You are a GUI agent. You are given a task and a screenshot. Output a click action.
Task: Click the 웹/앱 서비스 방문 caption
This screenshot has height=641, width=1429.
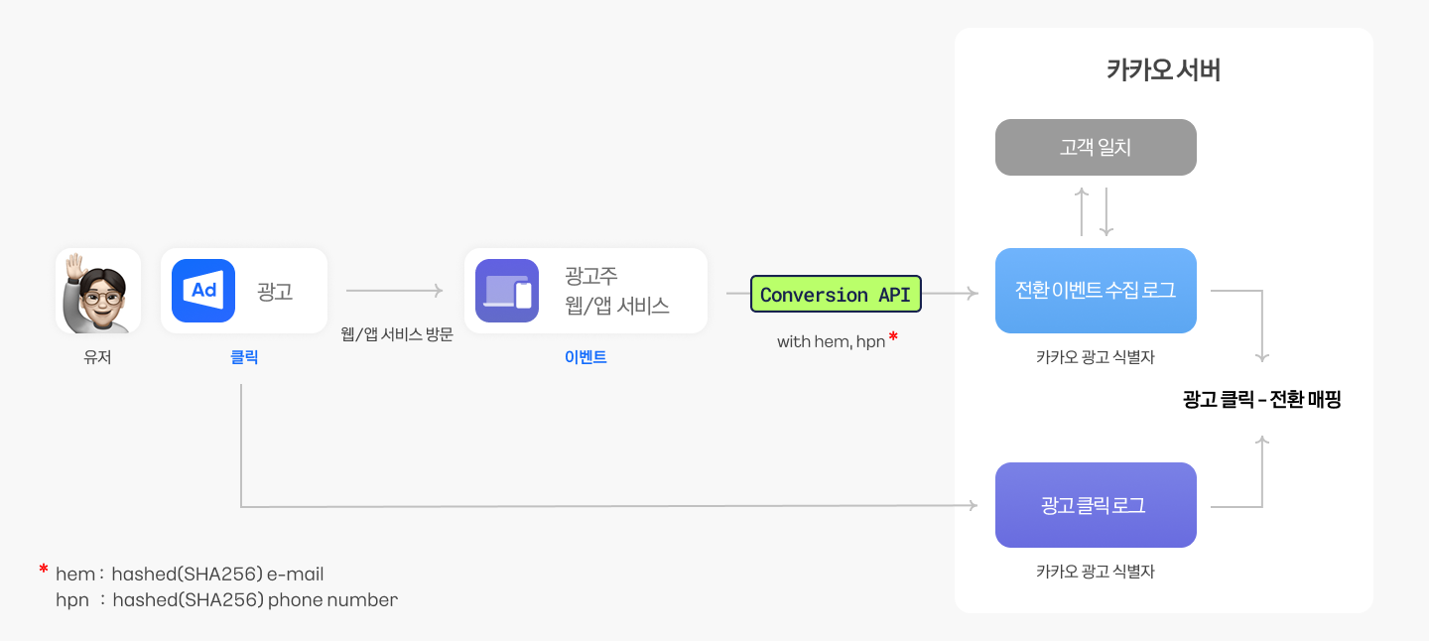click(x=397, y=334)
